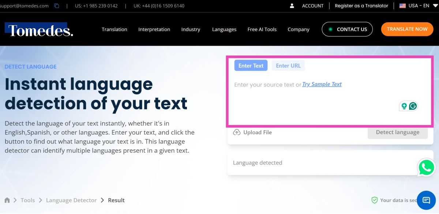
Task: Open Grammarly suggestions icon in text box
Action: tap(413, 106)
